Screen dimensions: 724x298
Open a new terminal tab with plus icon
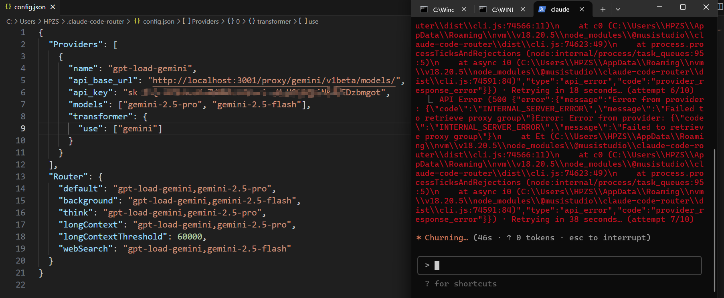coord(603,9)
